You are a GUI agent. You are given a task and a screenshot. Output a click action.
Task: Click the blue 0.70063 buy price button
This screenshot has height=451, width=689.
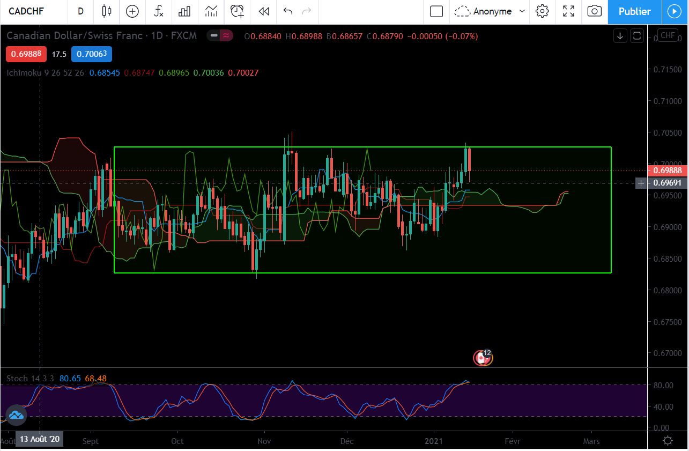92,54
